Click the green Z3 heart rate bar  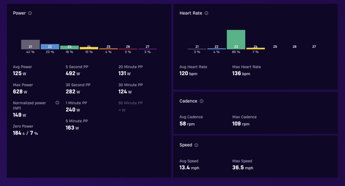click(236, 40)
